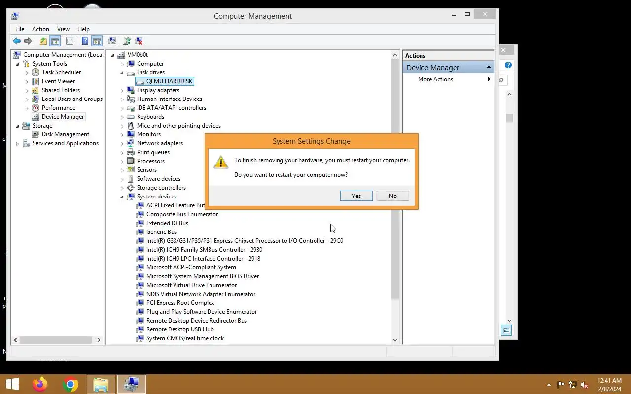The width and height of the screenshot is (631, 394).
Task: Click the QEMU HARDDISK drive icon
Action: pos(140,81)
